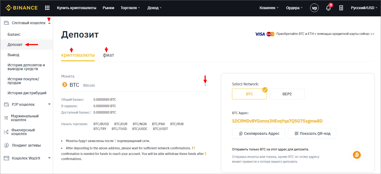Viewport: 381px width, 174px height.
Task: Open the Доход dropdown menu
Action: click(x=154, y=8)
